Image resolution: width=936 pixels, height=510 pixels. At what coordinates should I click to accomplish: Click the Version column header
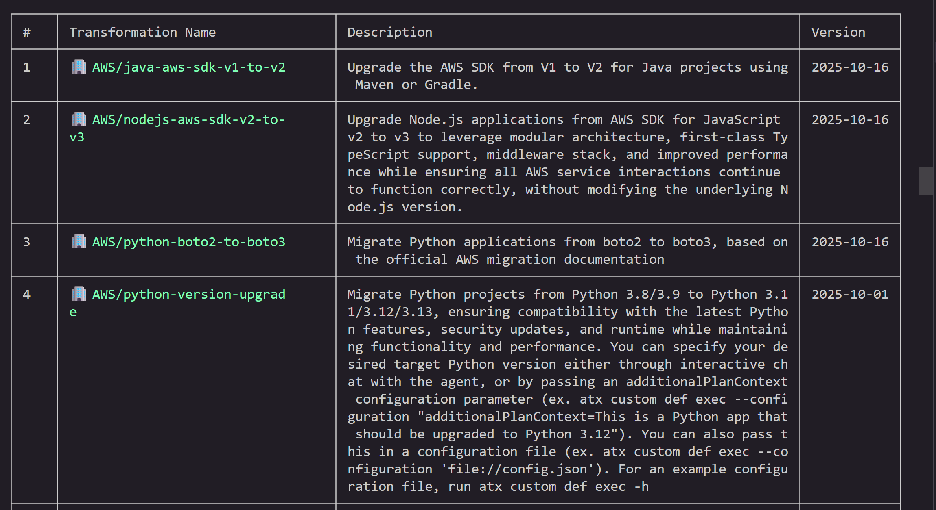click(x=838, y=32)
